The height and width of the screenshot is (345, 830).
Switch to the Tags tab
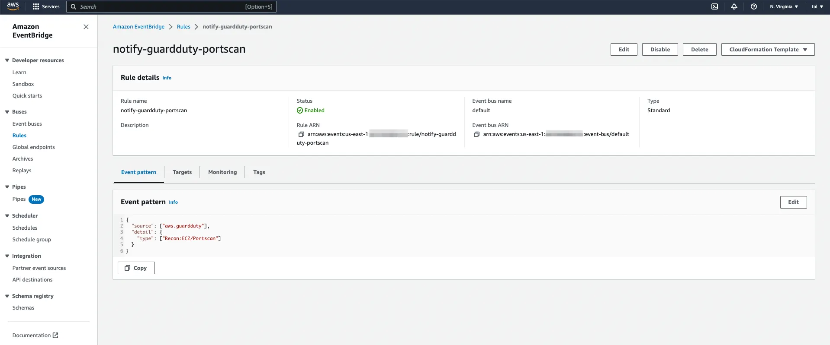[259, 172]
